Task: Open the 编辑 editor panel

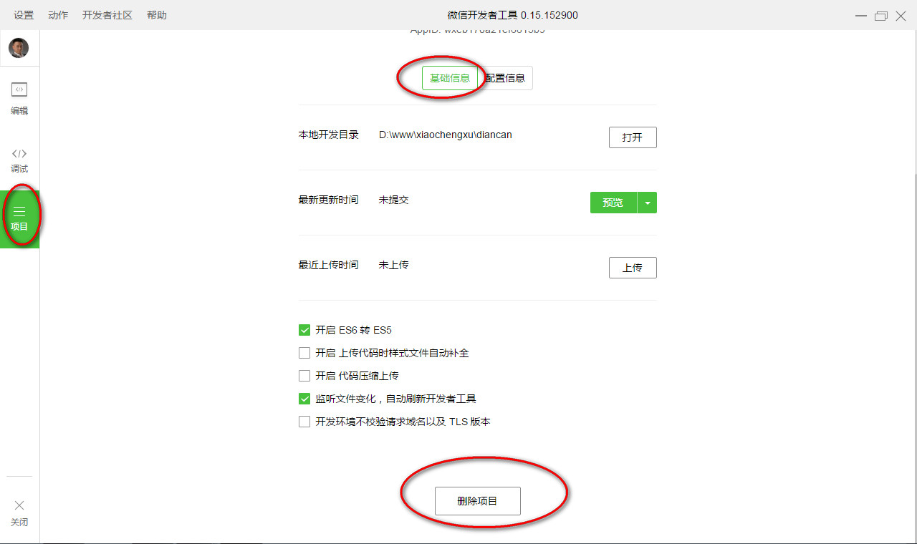Action: tap(19, 99)
